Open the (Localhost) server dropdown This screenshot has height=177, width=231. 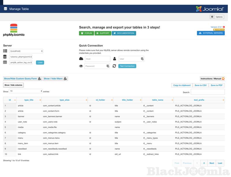tap(26, 51)
